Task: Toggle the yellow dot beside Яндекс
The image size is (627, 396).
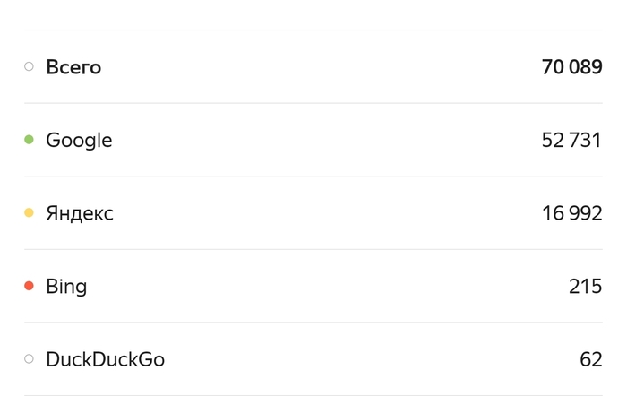Action: tap(29, 213)
